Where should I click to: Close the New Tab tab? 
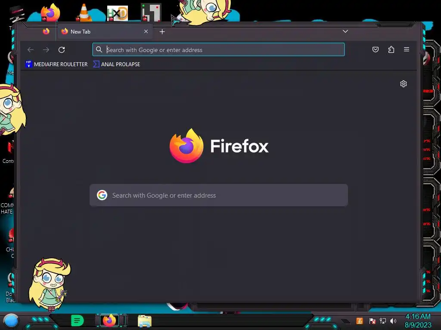tap(146, 31)
